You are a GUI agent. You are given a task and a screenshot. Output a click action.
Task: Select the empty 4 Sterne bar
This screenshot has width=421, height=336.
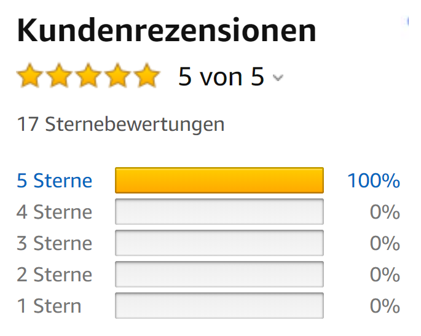coord(219,212)
